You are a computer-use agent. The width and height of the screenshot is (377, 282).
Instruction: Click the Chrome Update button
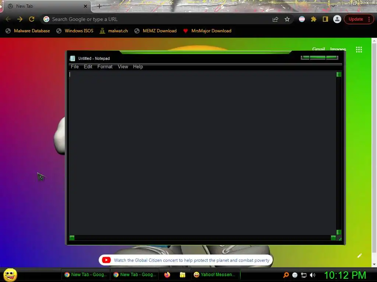[356, 19]
